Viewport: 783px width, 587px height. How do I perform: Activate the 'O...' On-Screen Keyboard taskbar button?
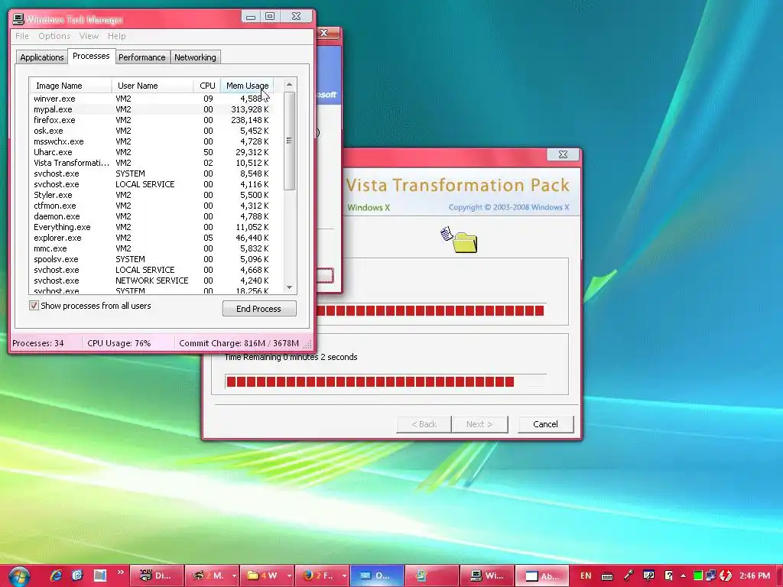[376, 576]
